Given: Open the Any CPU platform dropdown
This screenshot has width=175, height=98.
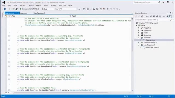Looking at the screenshot, I should click(75, 9).
